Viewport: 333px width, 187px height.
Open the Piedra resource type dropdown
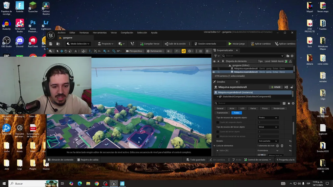pos(268,118)
